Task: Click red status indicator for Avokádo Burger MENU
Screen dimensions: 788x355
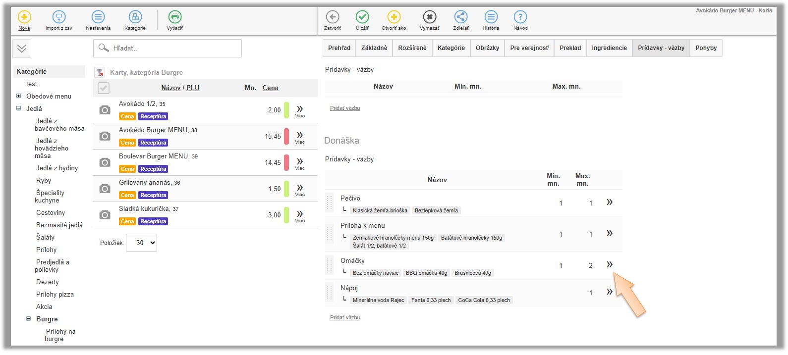Action: (x=286, y=136)
